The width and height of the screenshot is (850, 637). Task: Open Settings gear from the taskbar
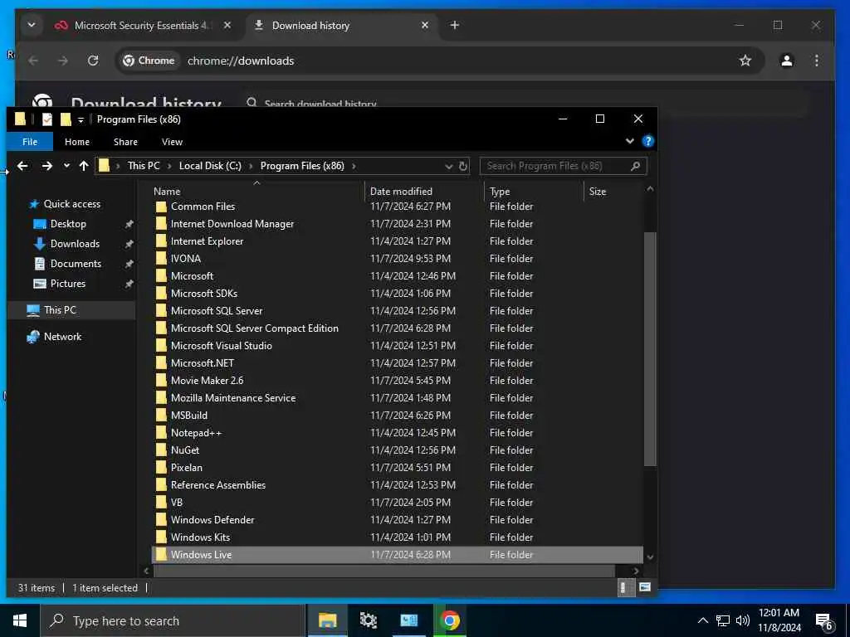[x=368, y=620]
